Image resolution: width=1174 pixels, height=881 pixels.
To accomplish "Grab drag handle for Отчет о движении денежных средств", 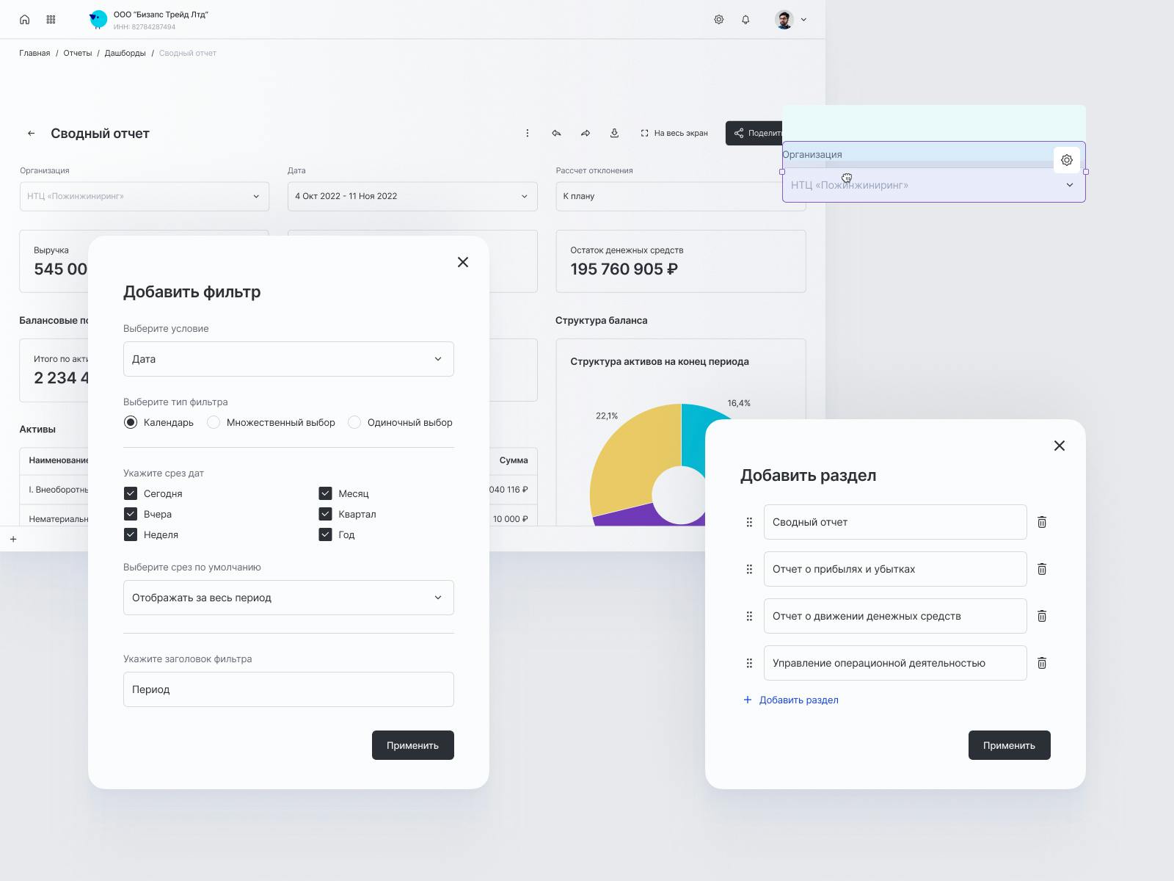I will [749, 616].
